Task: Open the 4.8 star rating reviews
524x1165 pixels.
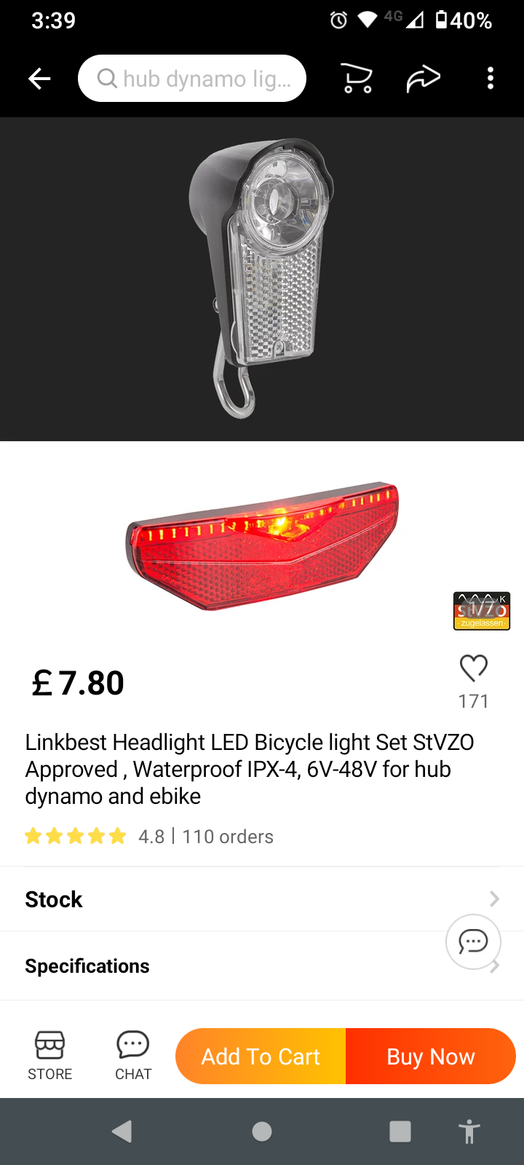Action: pyautogui.click(x=95, y=837)
